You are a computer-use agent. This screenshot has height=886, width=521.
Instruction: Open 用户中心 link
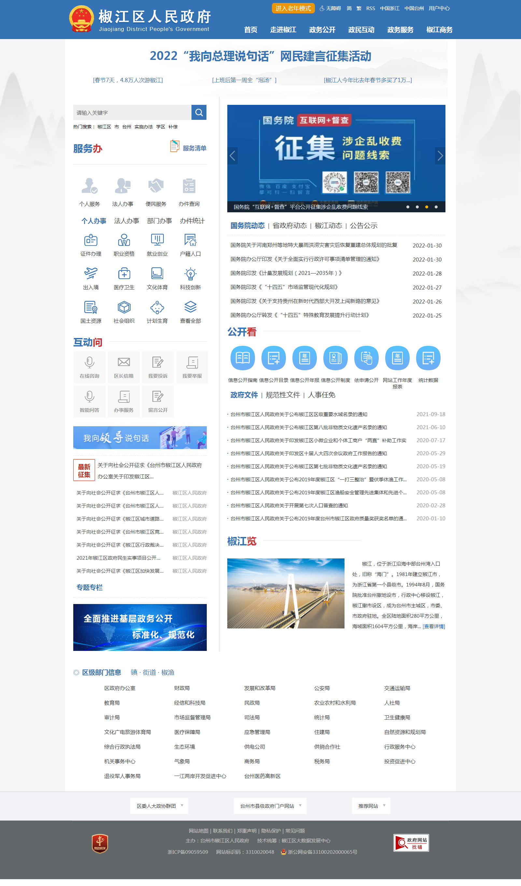click(x=439, y=8)
